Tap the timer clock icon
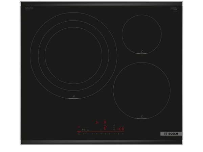 coord(114,129)
